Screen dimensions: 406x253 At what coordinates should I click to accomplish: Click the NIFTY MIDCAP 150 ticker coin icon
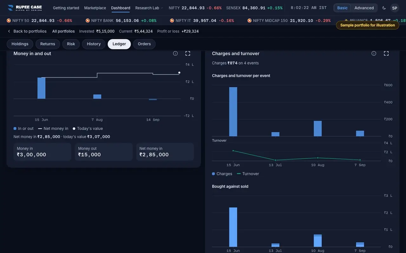250,21
